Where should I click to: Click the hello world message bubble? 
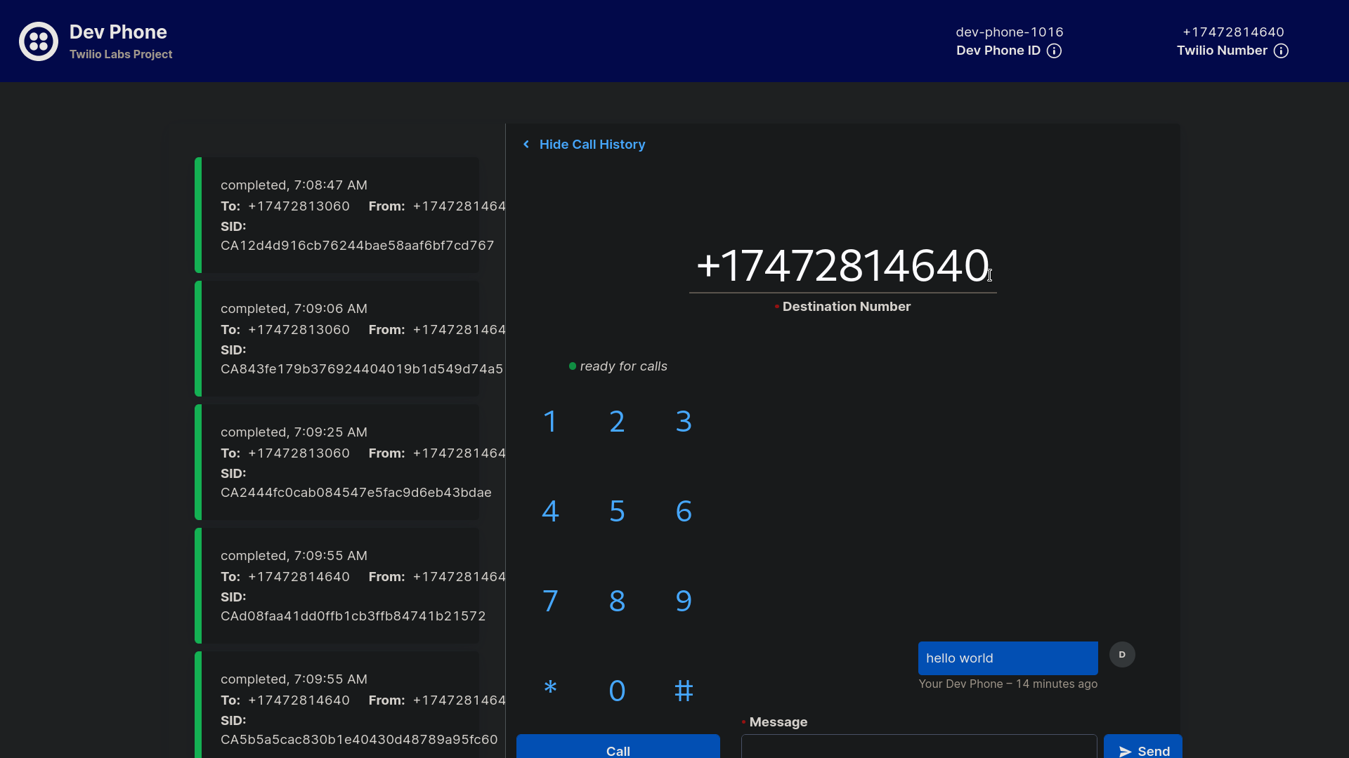point(1008,658)
